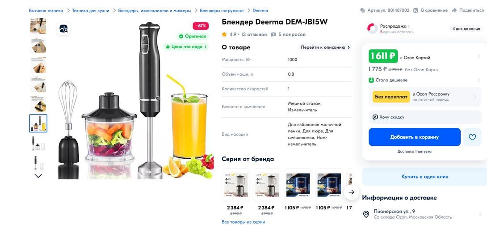Open the Хочу скидку discount icon
The image size is (487, 225).
point(375,117)
